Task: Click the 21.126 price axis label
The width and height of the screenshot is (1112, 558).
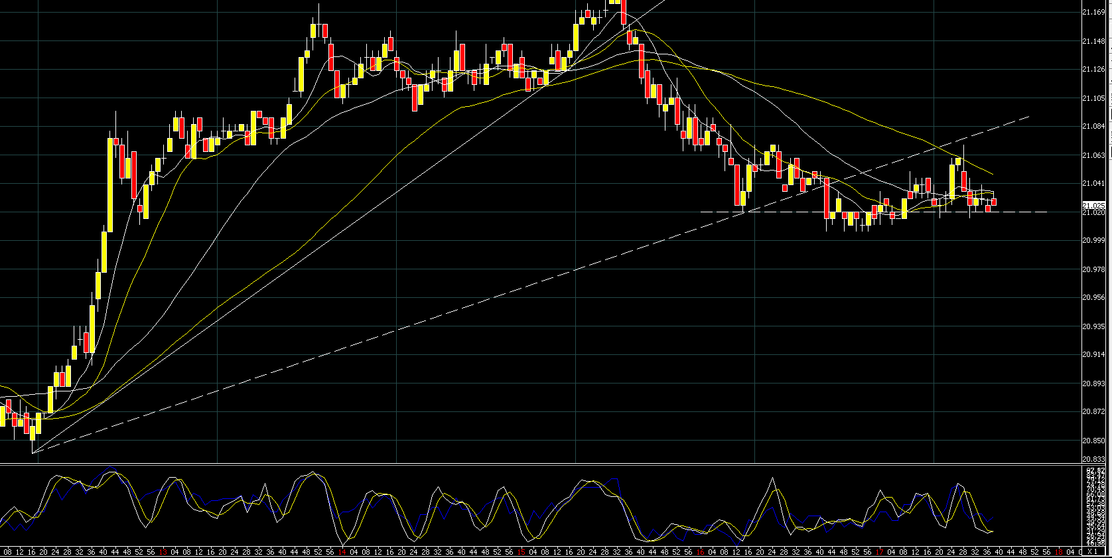Action: pos(1093,69)
